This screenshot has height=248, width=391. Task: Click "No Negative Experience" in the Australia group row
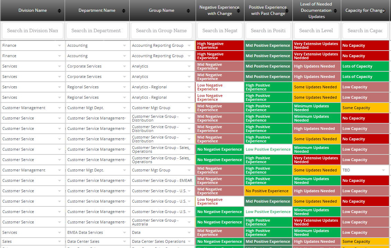(x=220, y=222)
